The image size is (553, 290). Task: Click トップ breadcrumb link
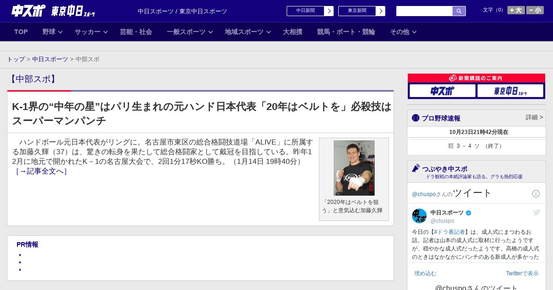coord(16,59)
